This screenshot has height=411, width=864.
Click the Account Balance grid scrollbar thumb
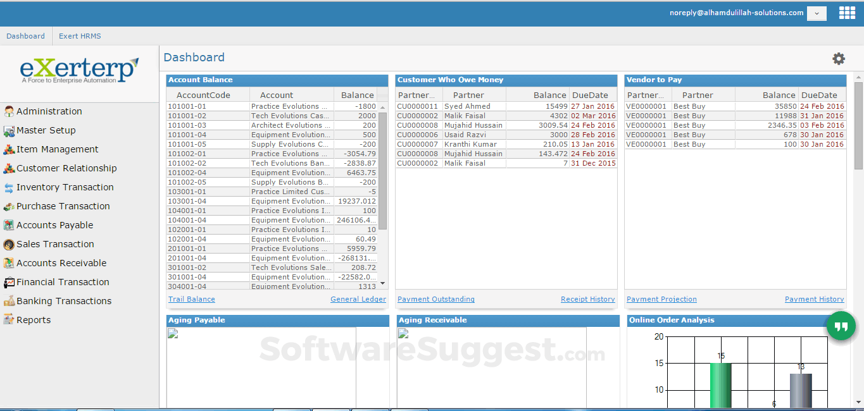click(382, 171)
